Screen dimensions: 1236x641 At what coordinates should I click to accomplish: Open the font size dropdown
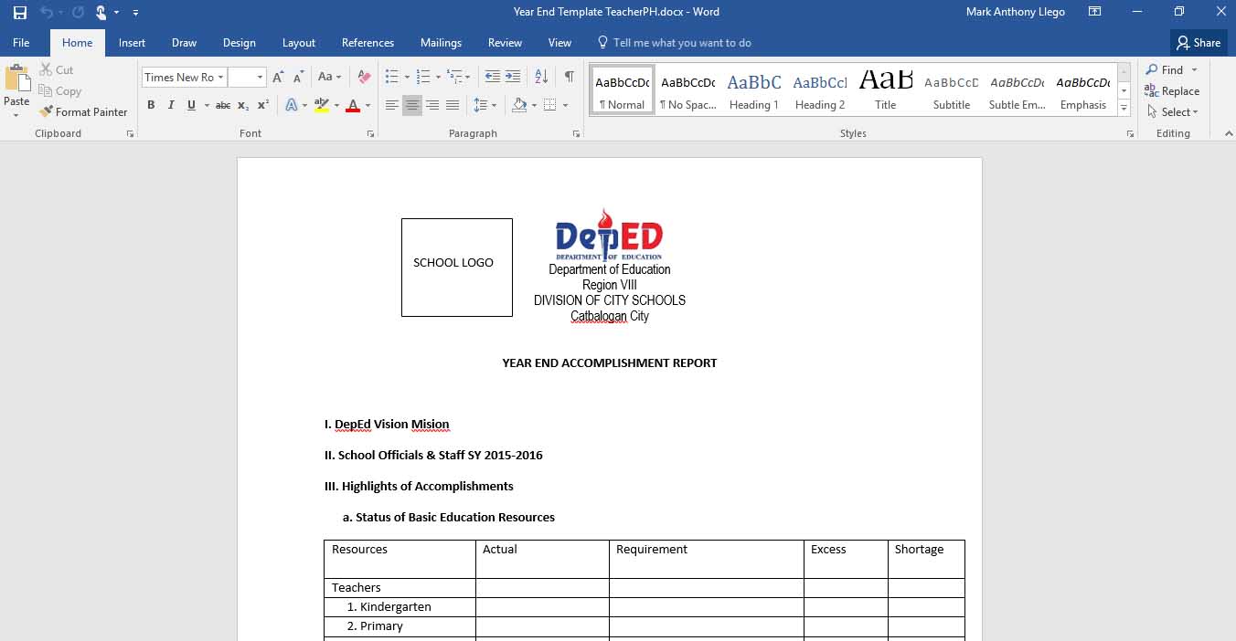261,78
